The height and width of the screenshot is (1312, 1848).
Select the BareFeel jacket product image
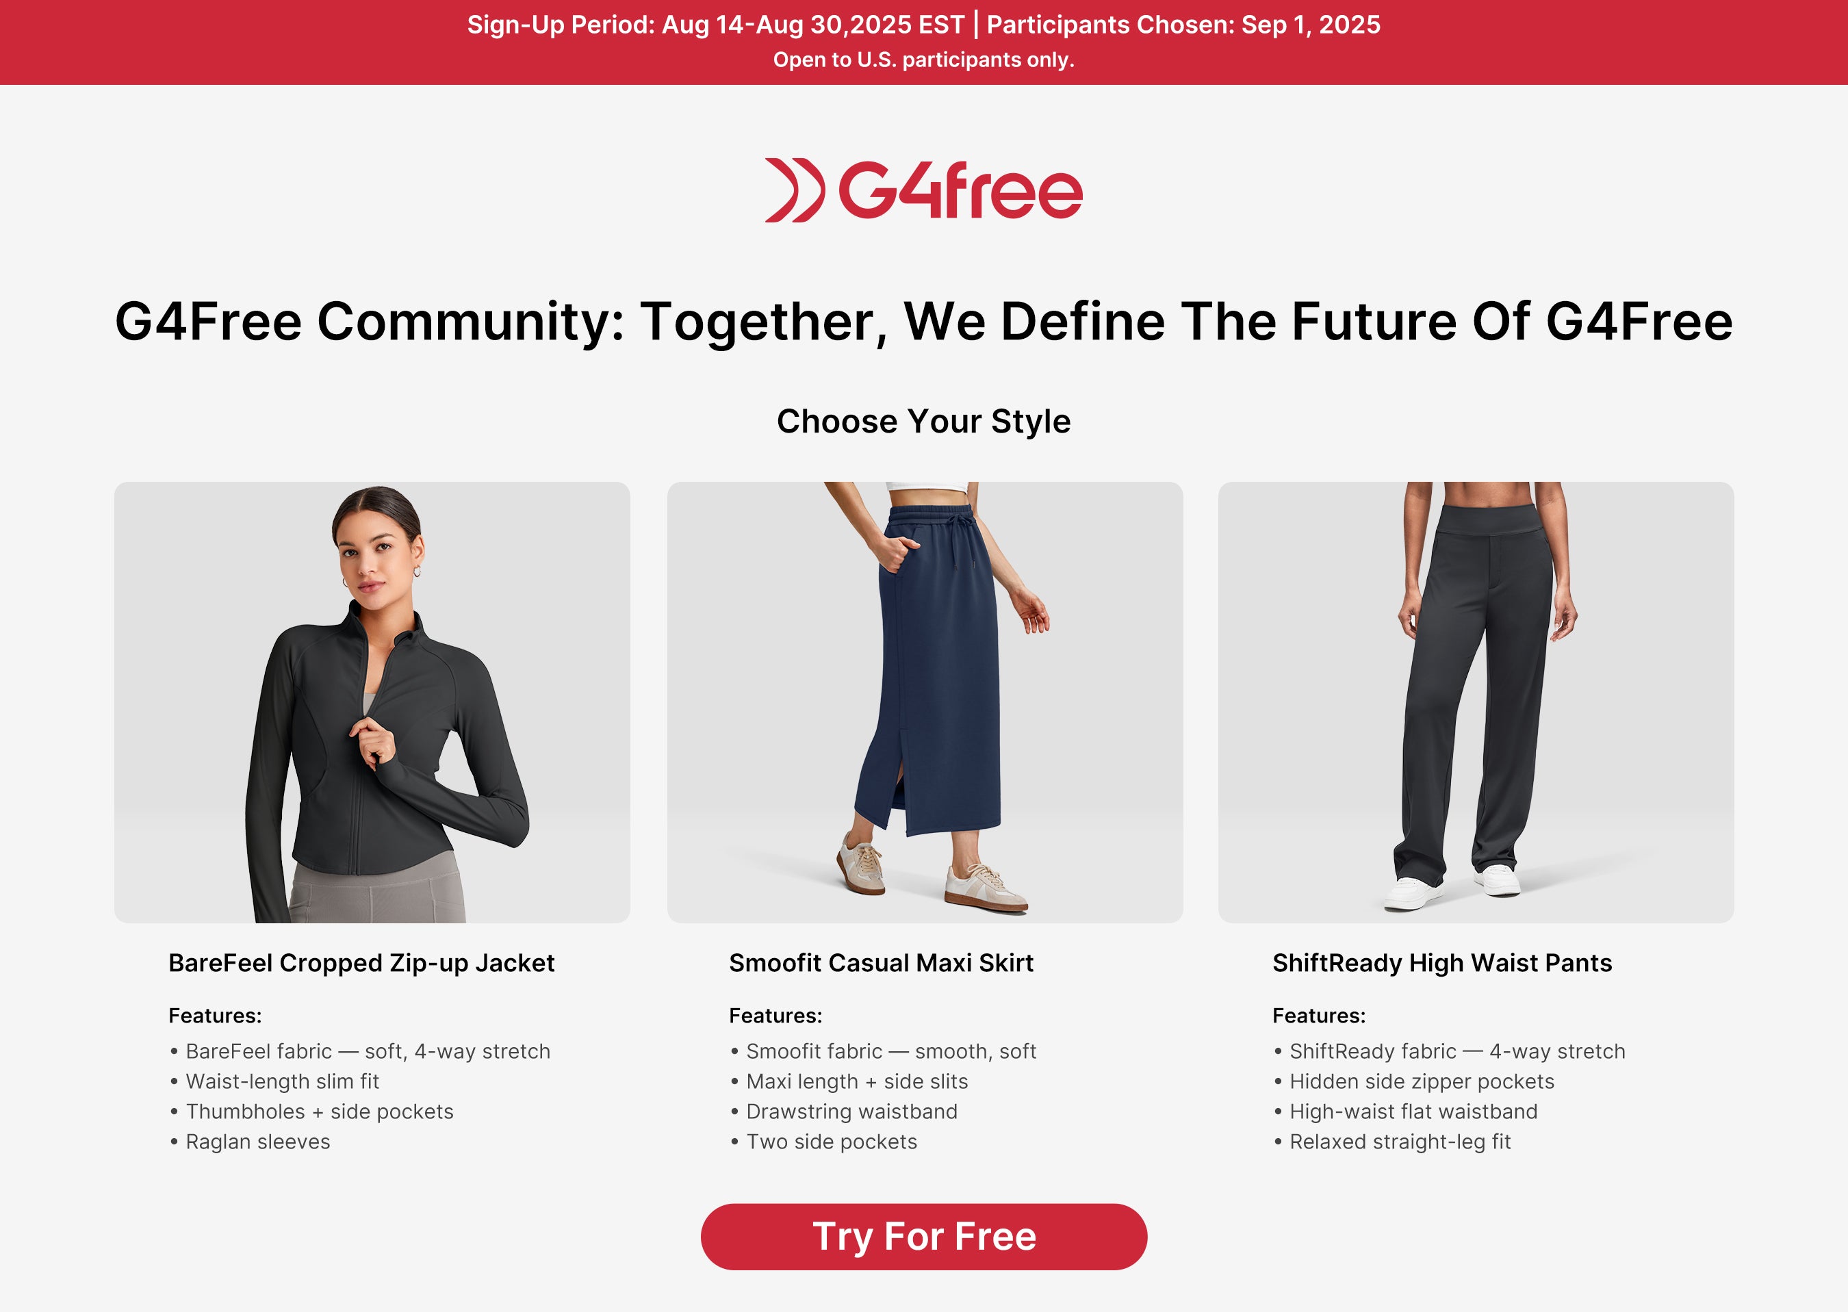[372, 702]
